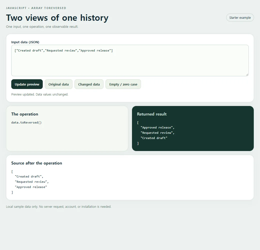Click the "Local sample data only" footer note

point(59,207)
